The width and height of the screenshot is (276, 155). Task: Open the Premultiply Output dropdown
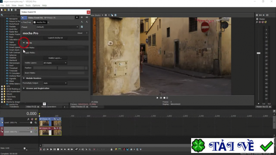[x=55, y=83]
